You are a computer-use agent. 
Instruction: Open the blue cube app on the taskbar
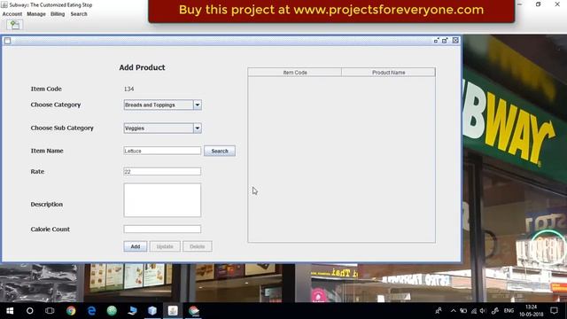pyautogui.click(x=152, y=311)
